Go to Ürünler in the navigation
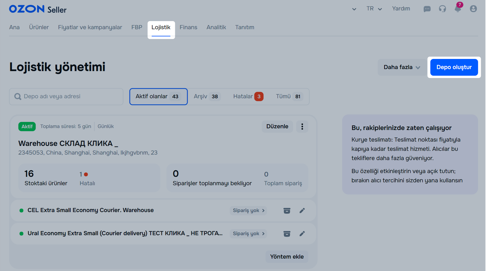Viewport: 486px width, 271px height. 39,27
